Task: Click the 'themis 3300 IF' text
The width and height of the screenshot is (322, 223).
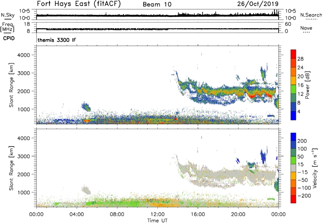Action: (57, 40)
